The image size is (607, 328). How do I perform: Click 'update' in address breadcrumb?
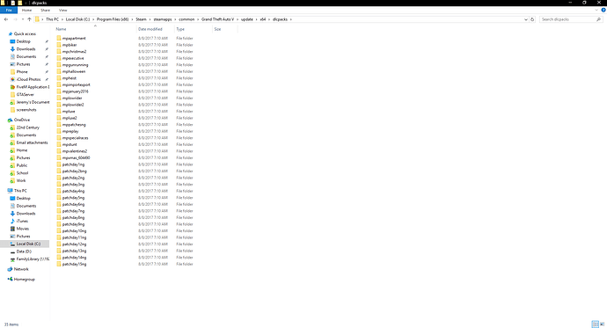click(x=247, y=19)
